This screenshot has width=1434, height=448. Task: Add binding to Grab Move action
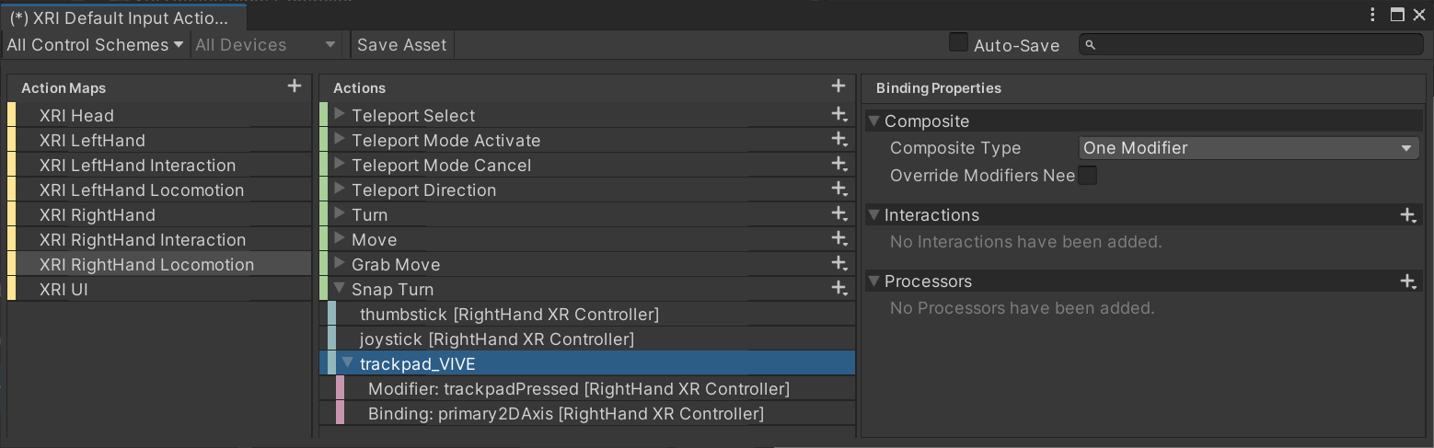(839, 264)
